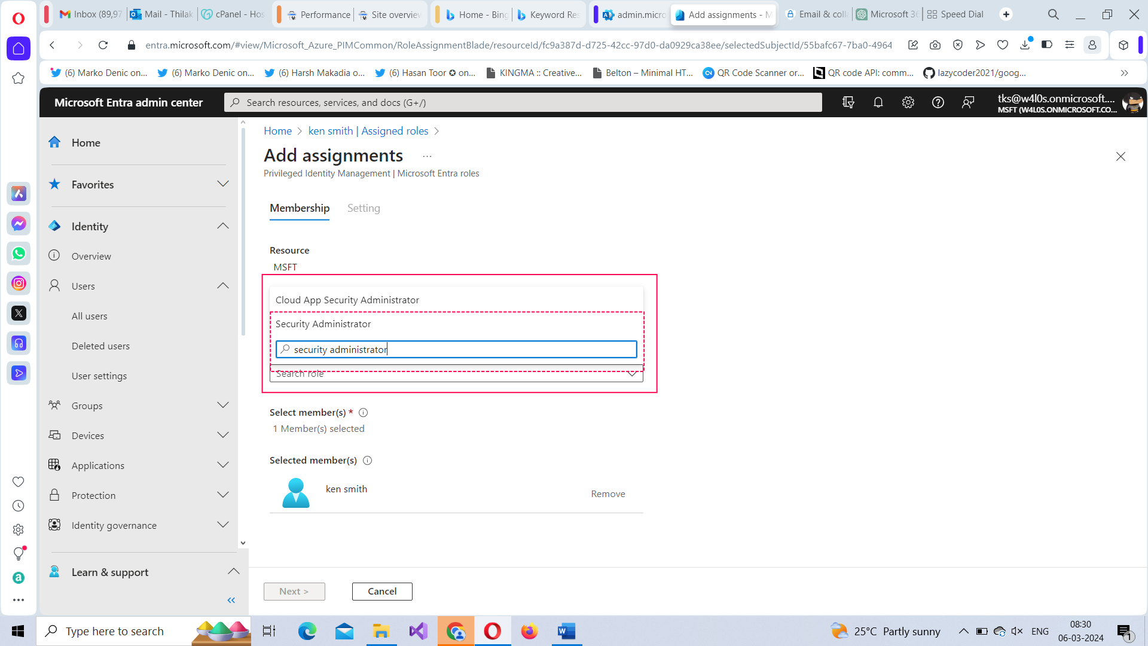This screenshot has height=646, width=1148.
Task: Open the Instagram icon in Opera sidebar
Action: (19, 284)
